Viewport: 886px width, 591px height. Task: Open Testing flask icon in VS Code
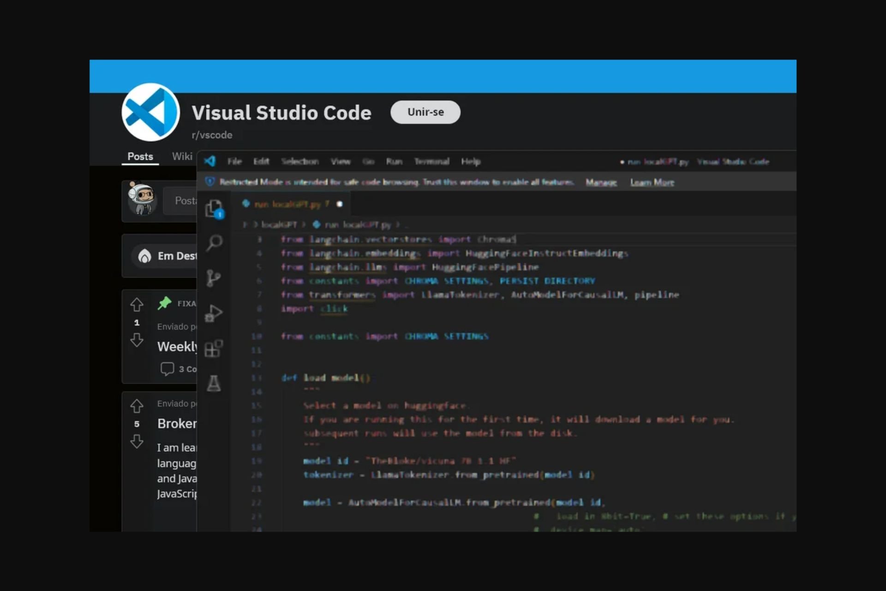[x=213, y=383]
